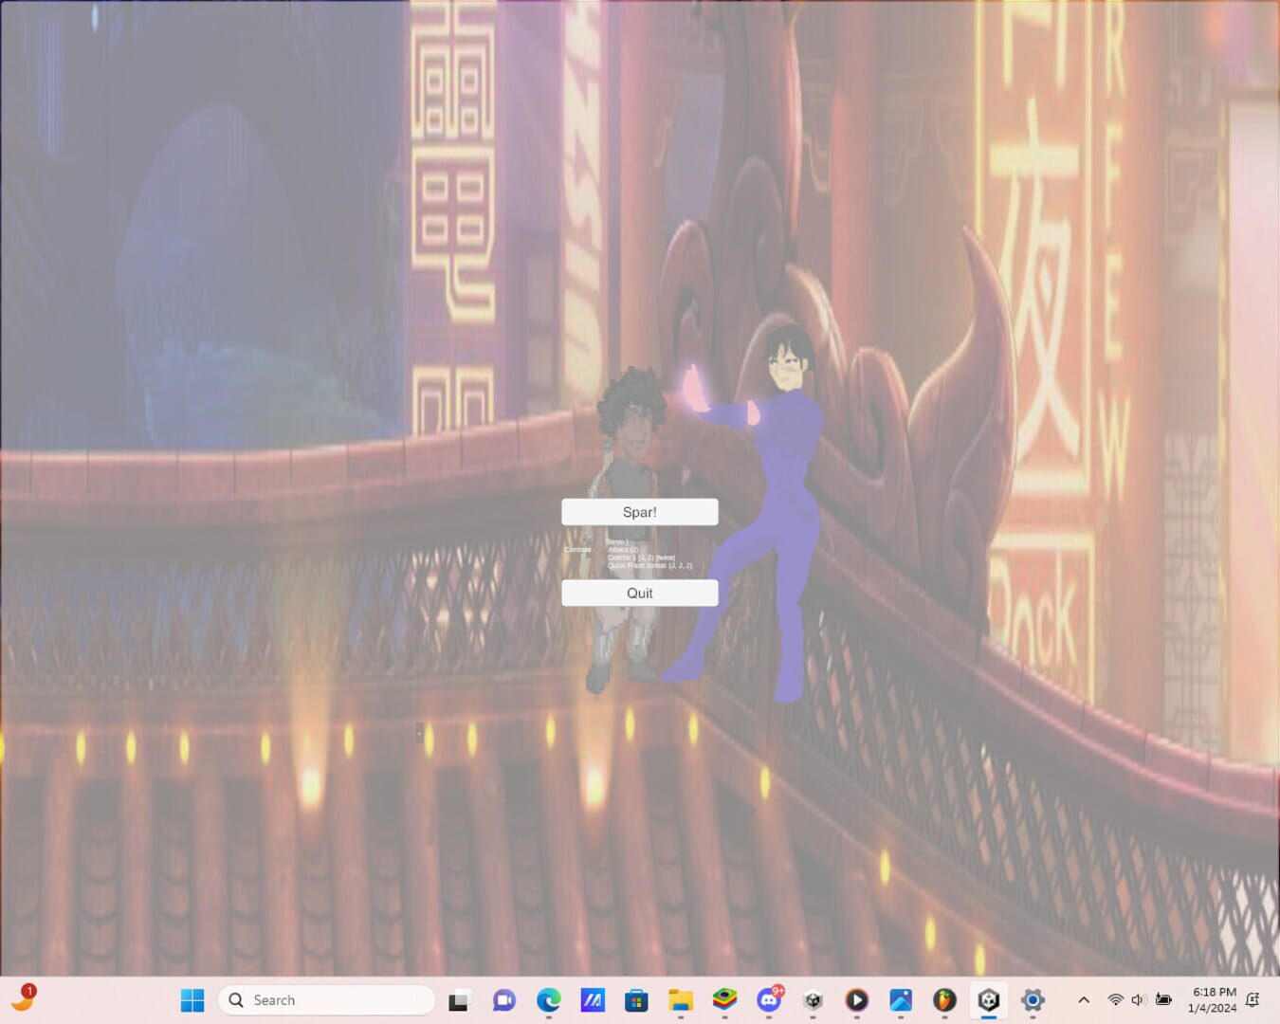Toggle Wi-Fi from the system tray
The height and width of the screenshot is (1024, 1280).
1116,999
